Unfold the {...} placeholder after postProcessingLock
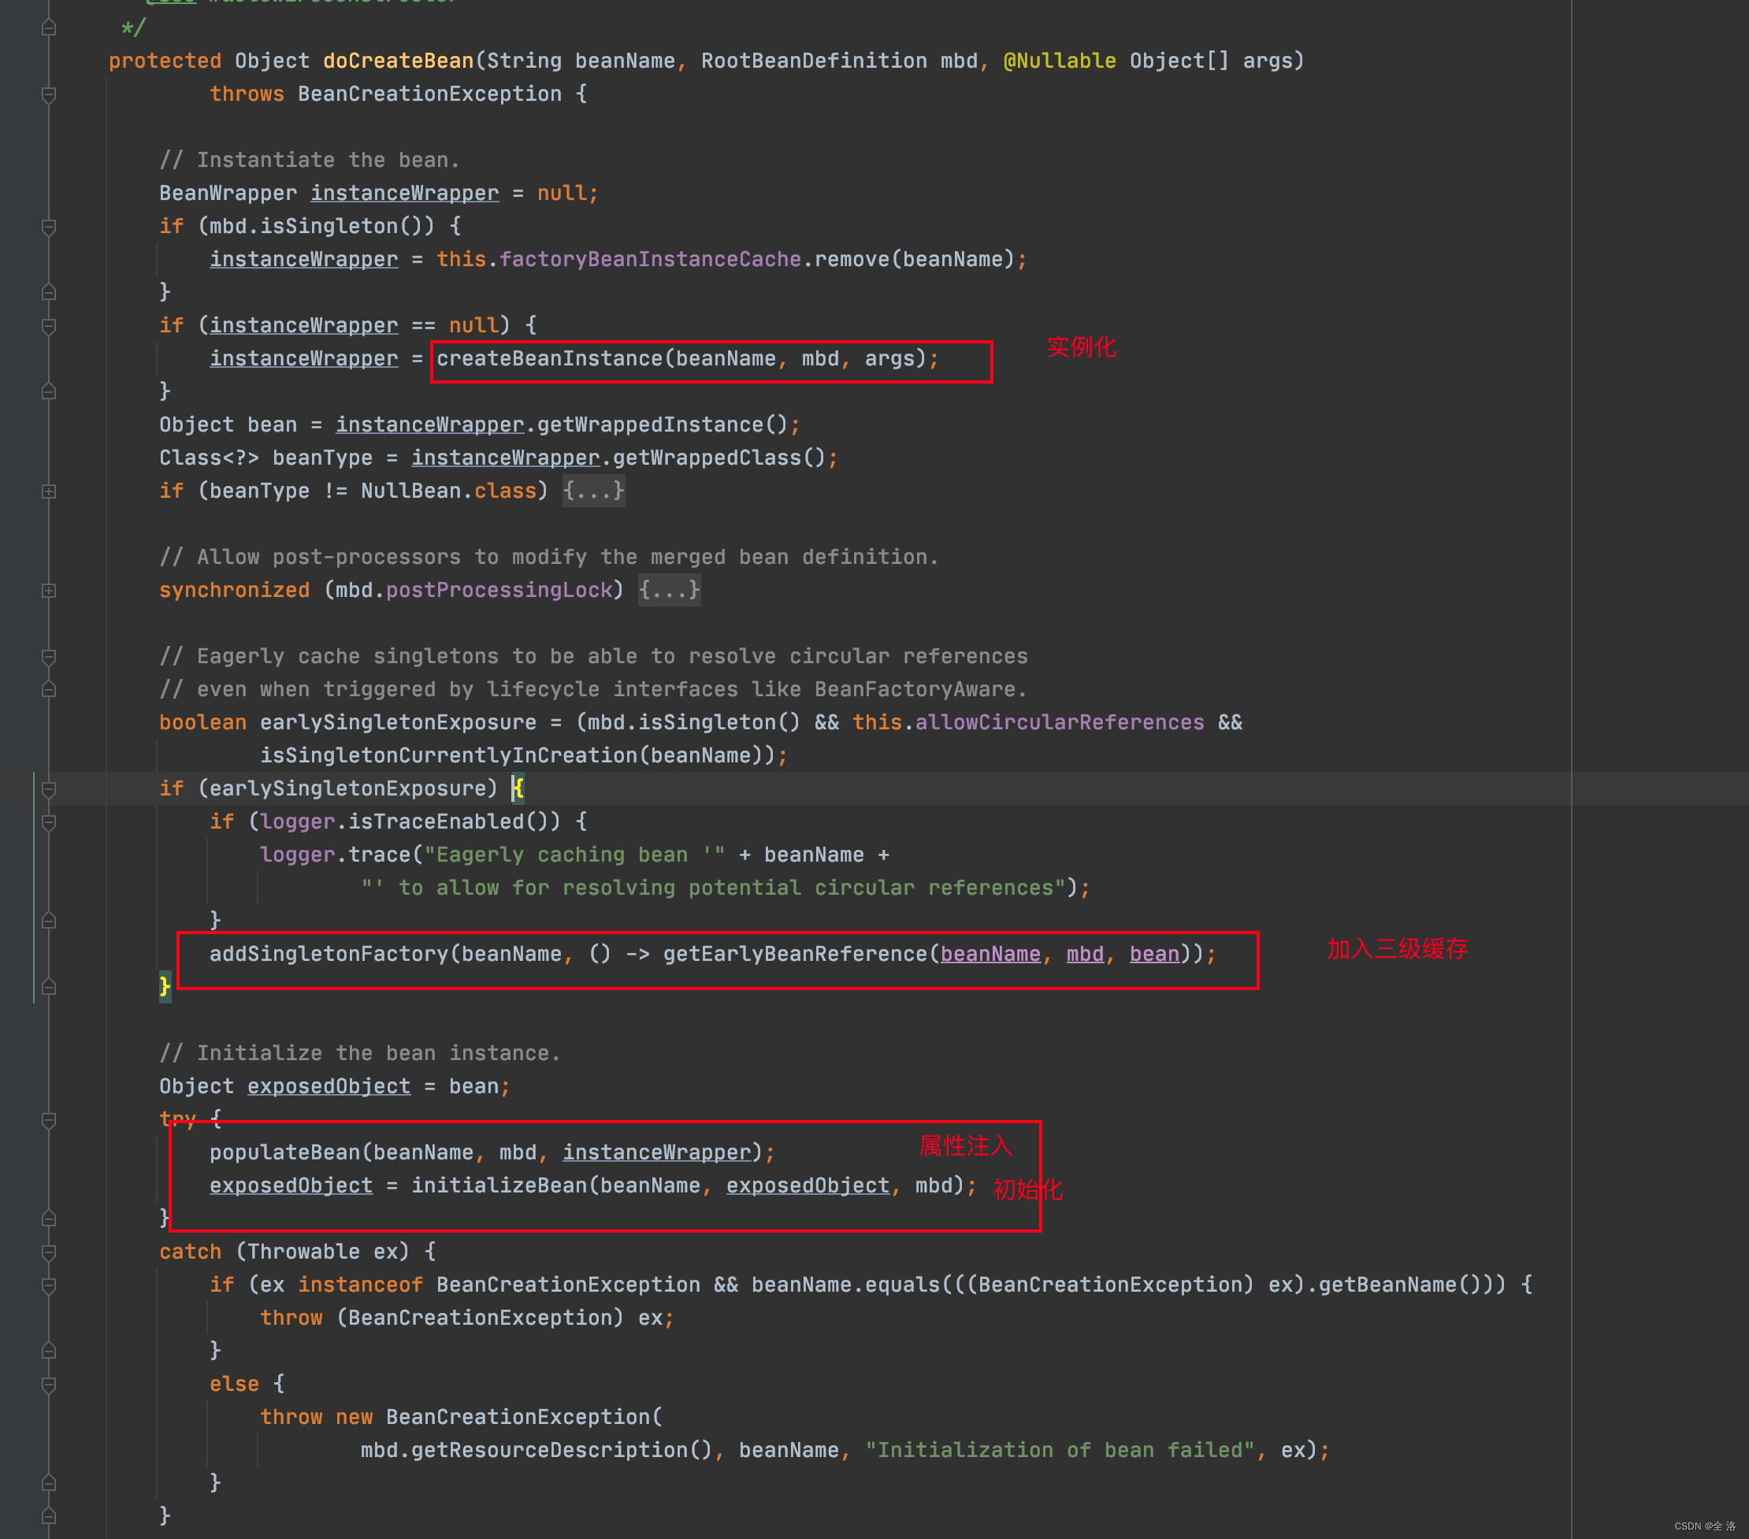 [x=669, y=590]
